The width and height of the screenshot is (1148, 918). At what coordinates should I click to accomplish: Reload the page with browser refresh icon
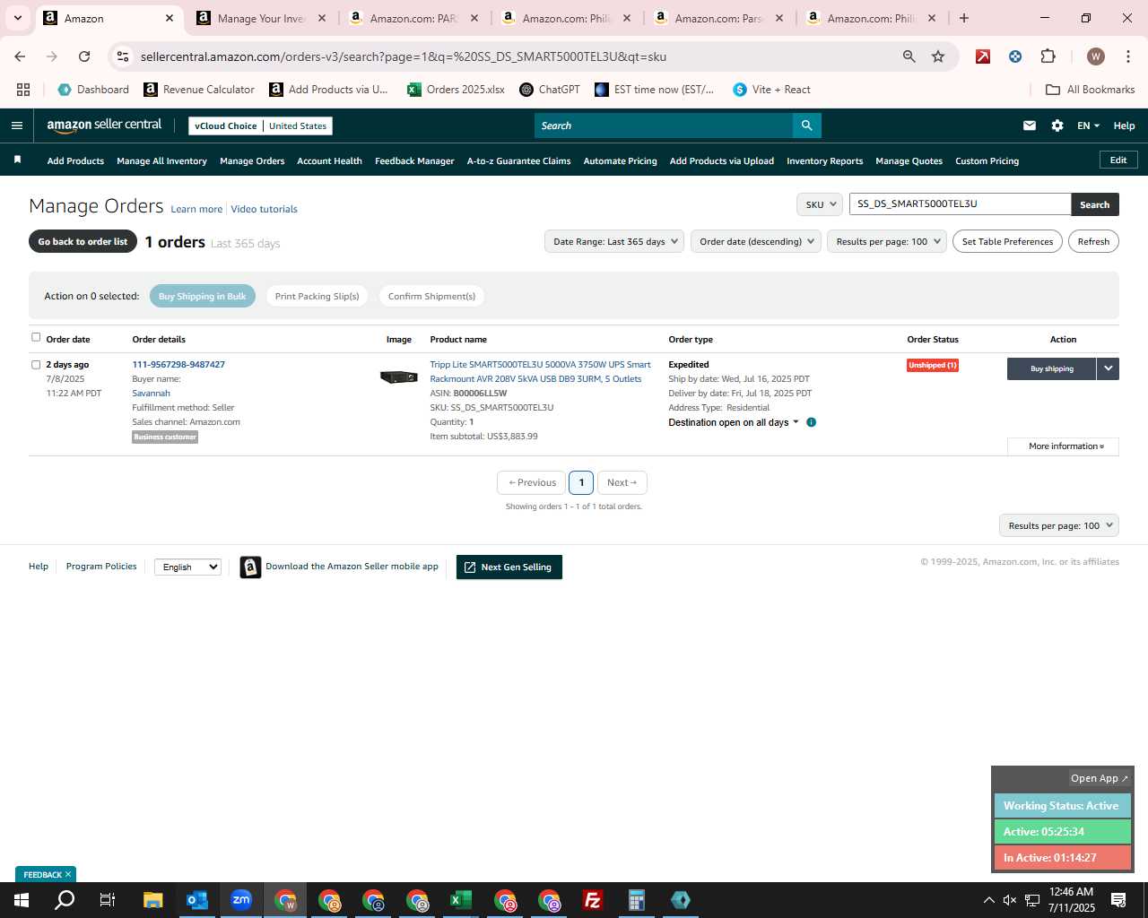84,56
